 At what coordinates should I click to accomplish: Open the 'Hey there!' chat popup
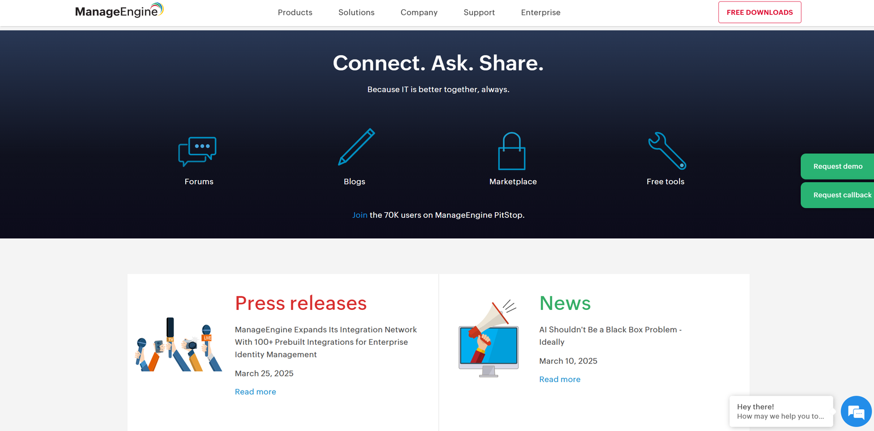coord(781,411)
